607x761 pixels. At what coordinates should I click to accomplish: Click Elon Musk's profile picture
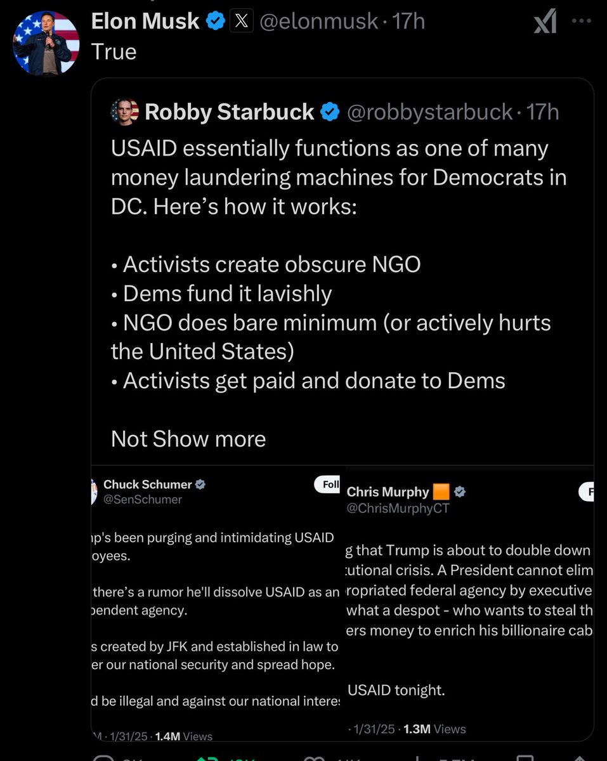coord(42,42)
